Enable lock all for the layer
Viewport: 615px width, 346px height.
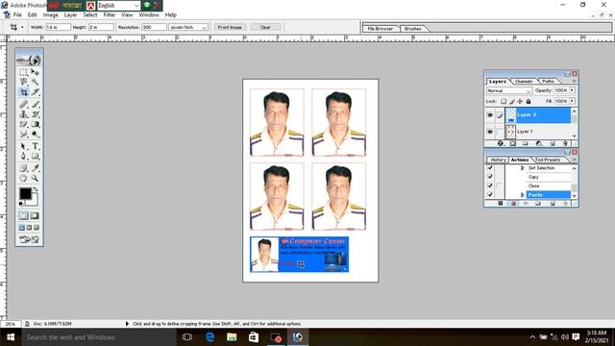click(529, 101)
